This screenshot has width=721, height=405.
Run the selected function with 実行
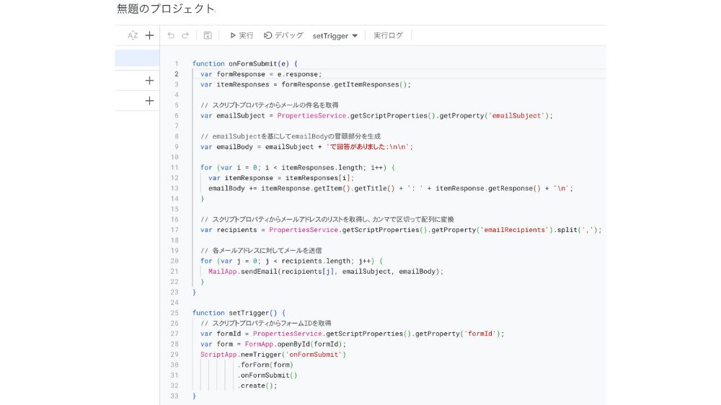point(242,35)
